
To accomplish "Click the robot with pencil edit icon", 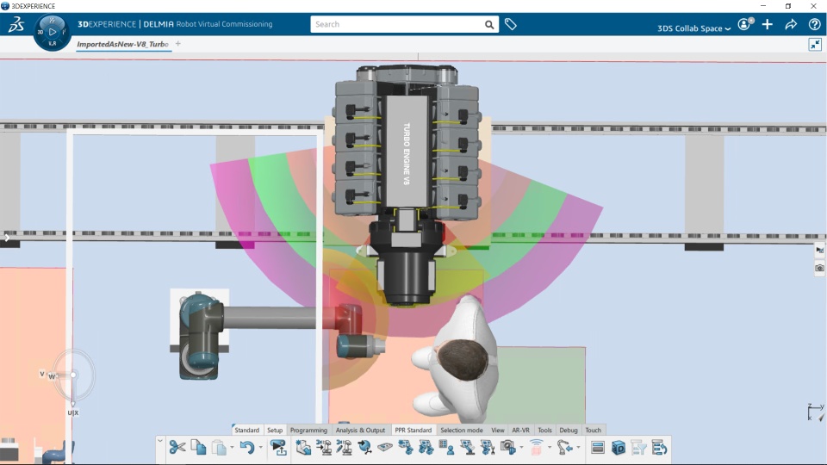I will pos(344,448).
